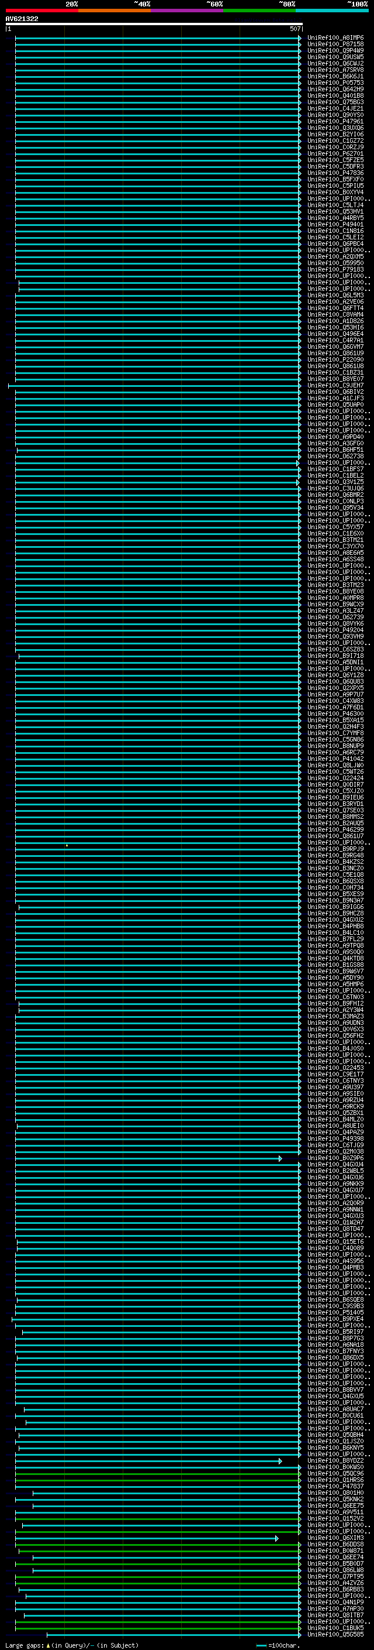The width and height of the screenshot is (374, 1650).
Task: Open hit UniRef100_Q9P4W9
Action: click(335, 50)
